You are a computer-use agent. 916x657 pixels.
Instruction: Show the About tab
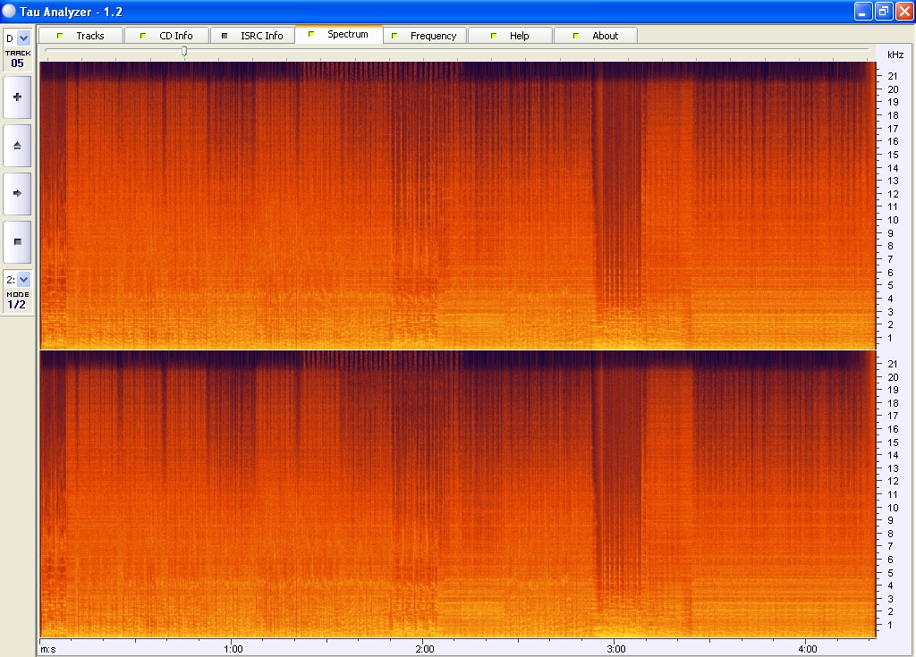click(x=596, y=36)
